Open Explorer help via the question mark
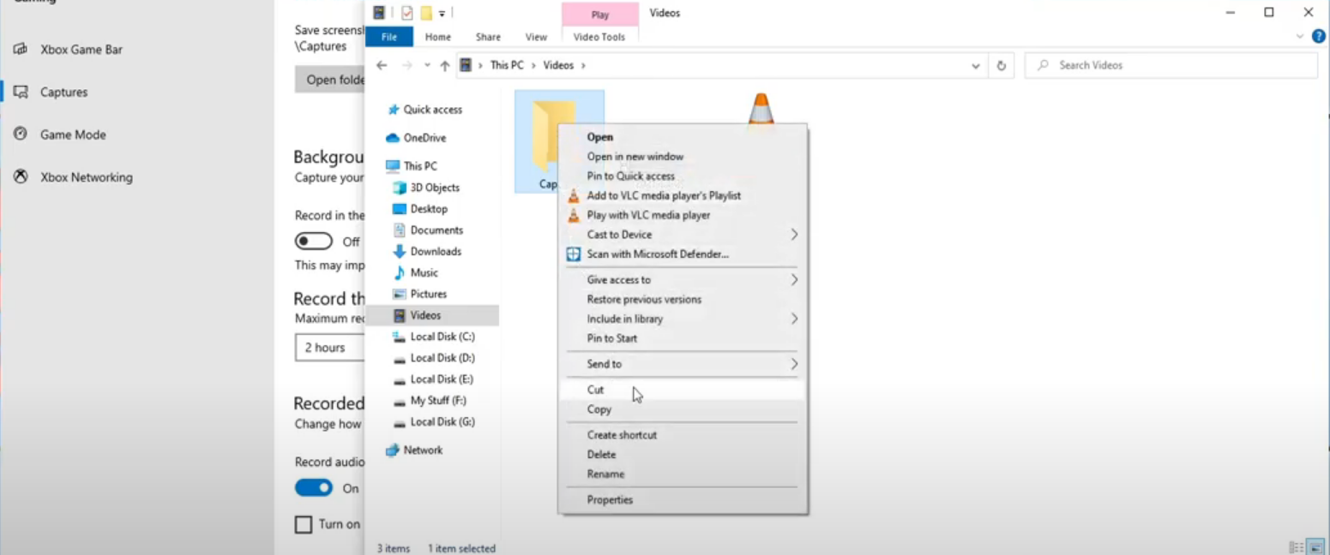 tap(1320, 37)
